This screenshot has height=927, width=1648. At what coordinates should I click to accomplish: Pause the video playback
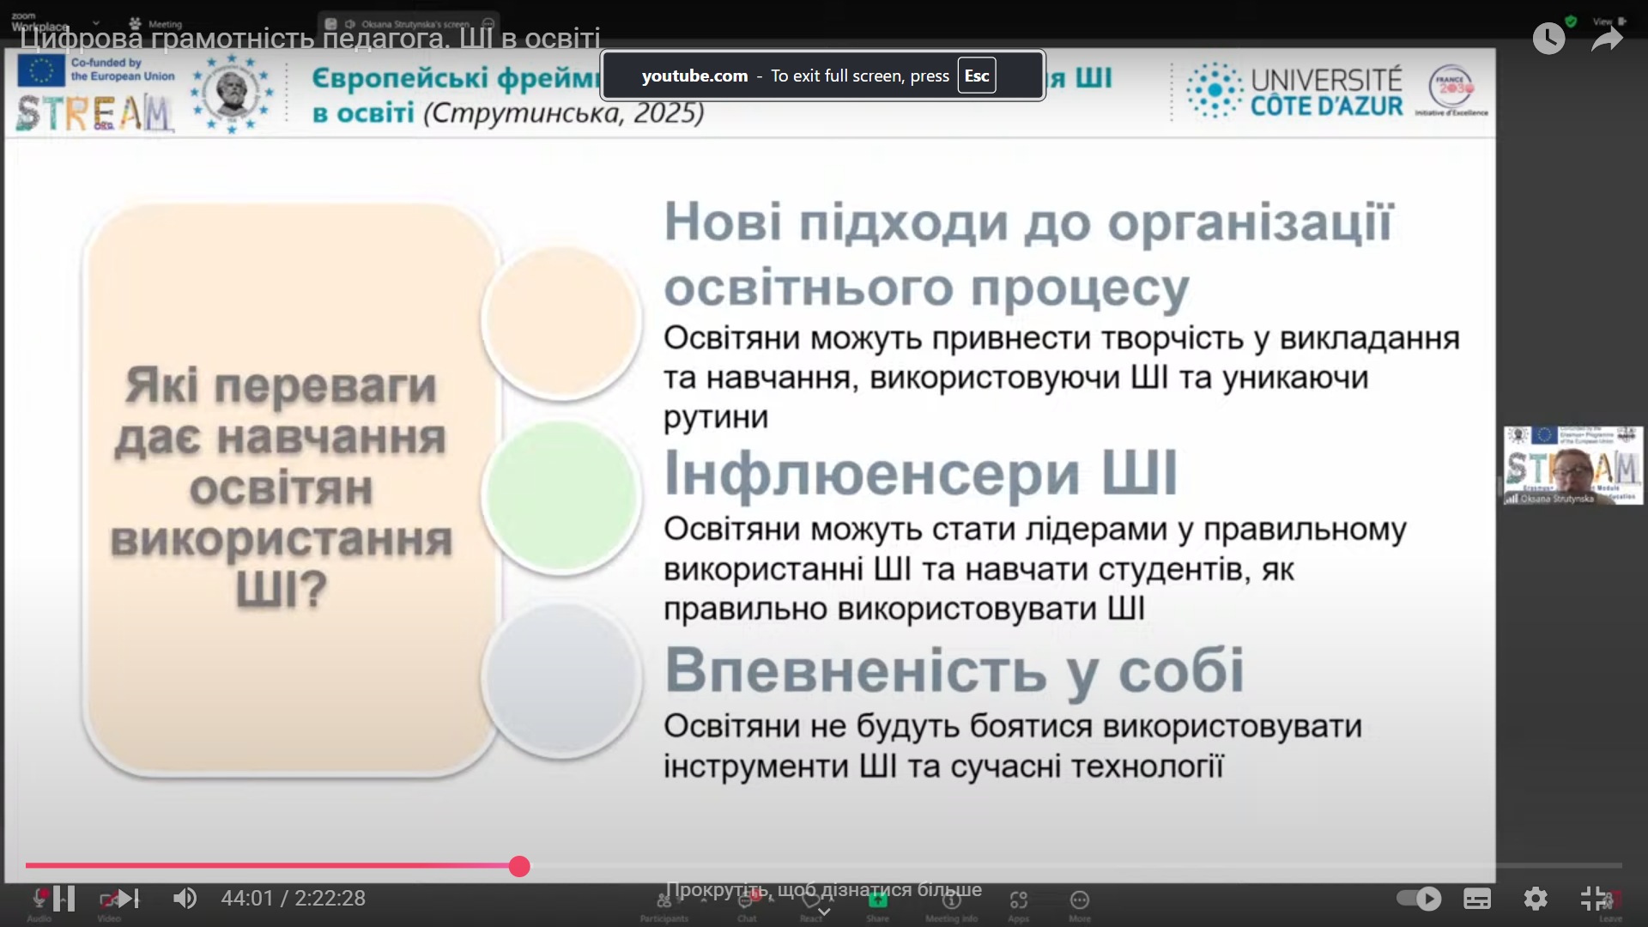64,899
